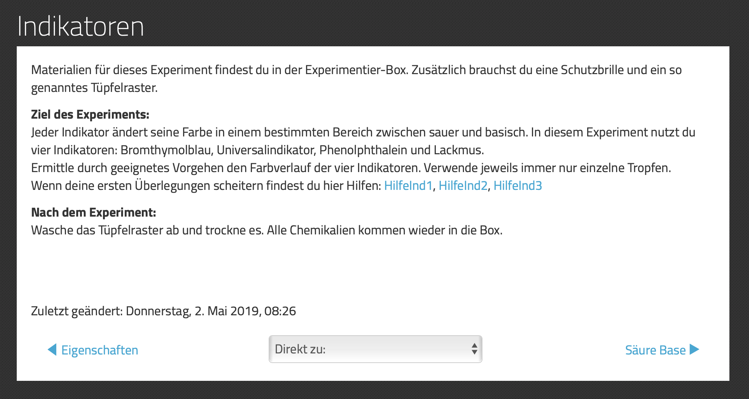Click the right arrow icon beside Säure Base

click(x=694, y=349)
